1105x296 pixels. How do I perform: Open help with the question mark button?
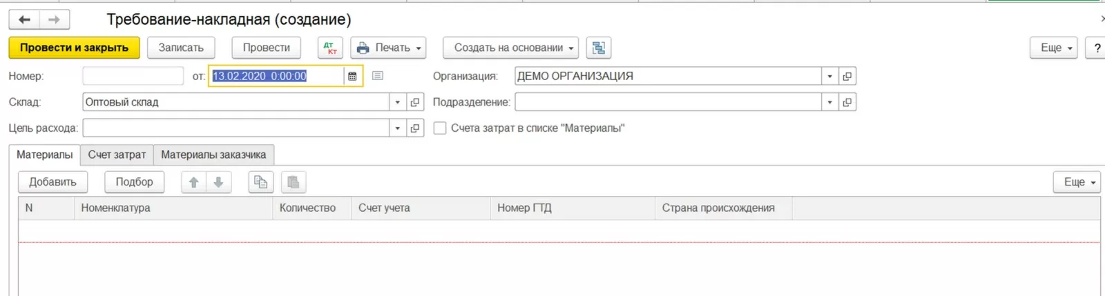pyautogui.click(x=1096, y=48)
